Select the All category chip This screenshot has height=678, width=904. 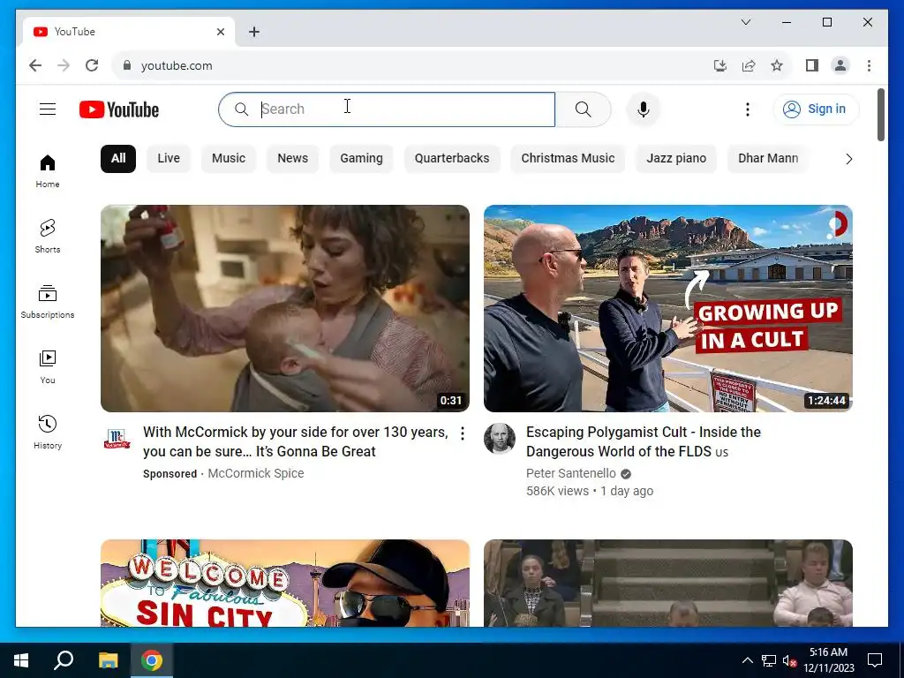click(118, 159)
